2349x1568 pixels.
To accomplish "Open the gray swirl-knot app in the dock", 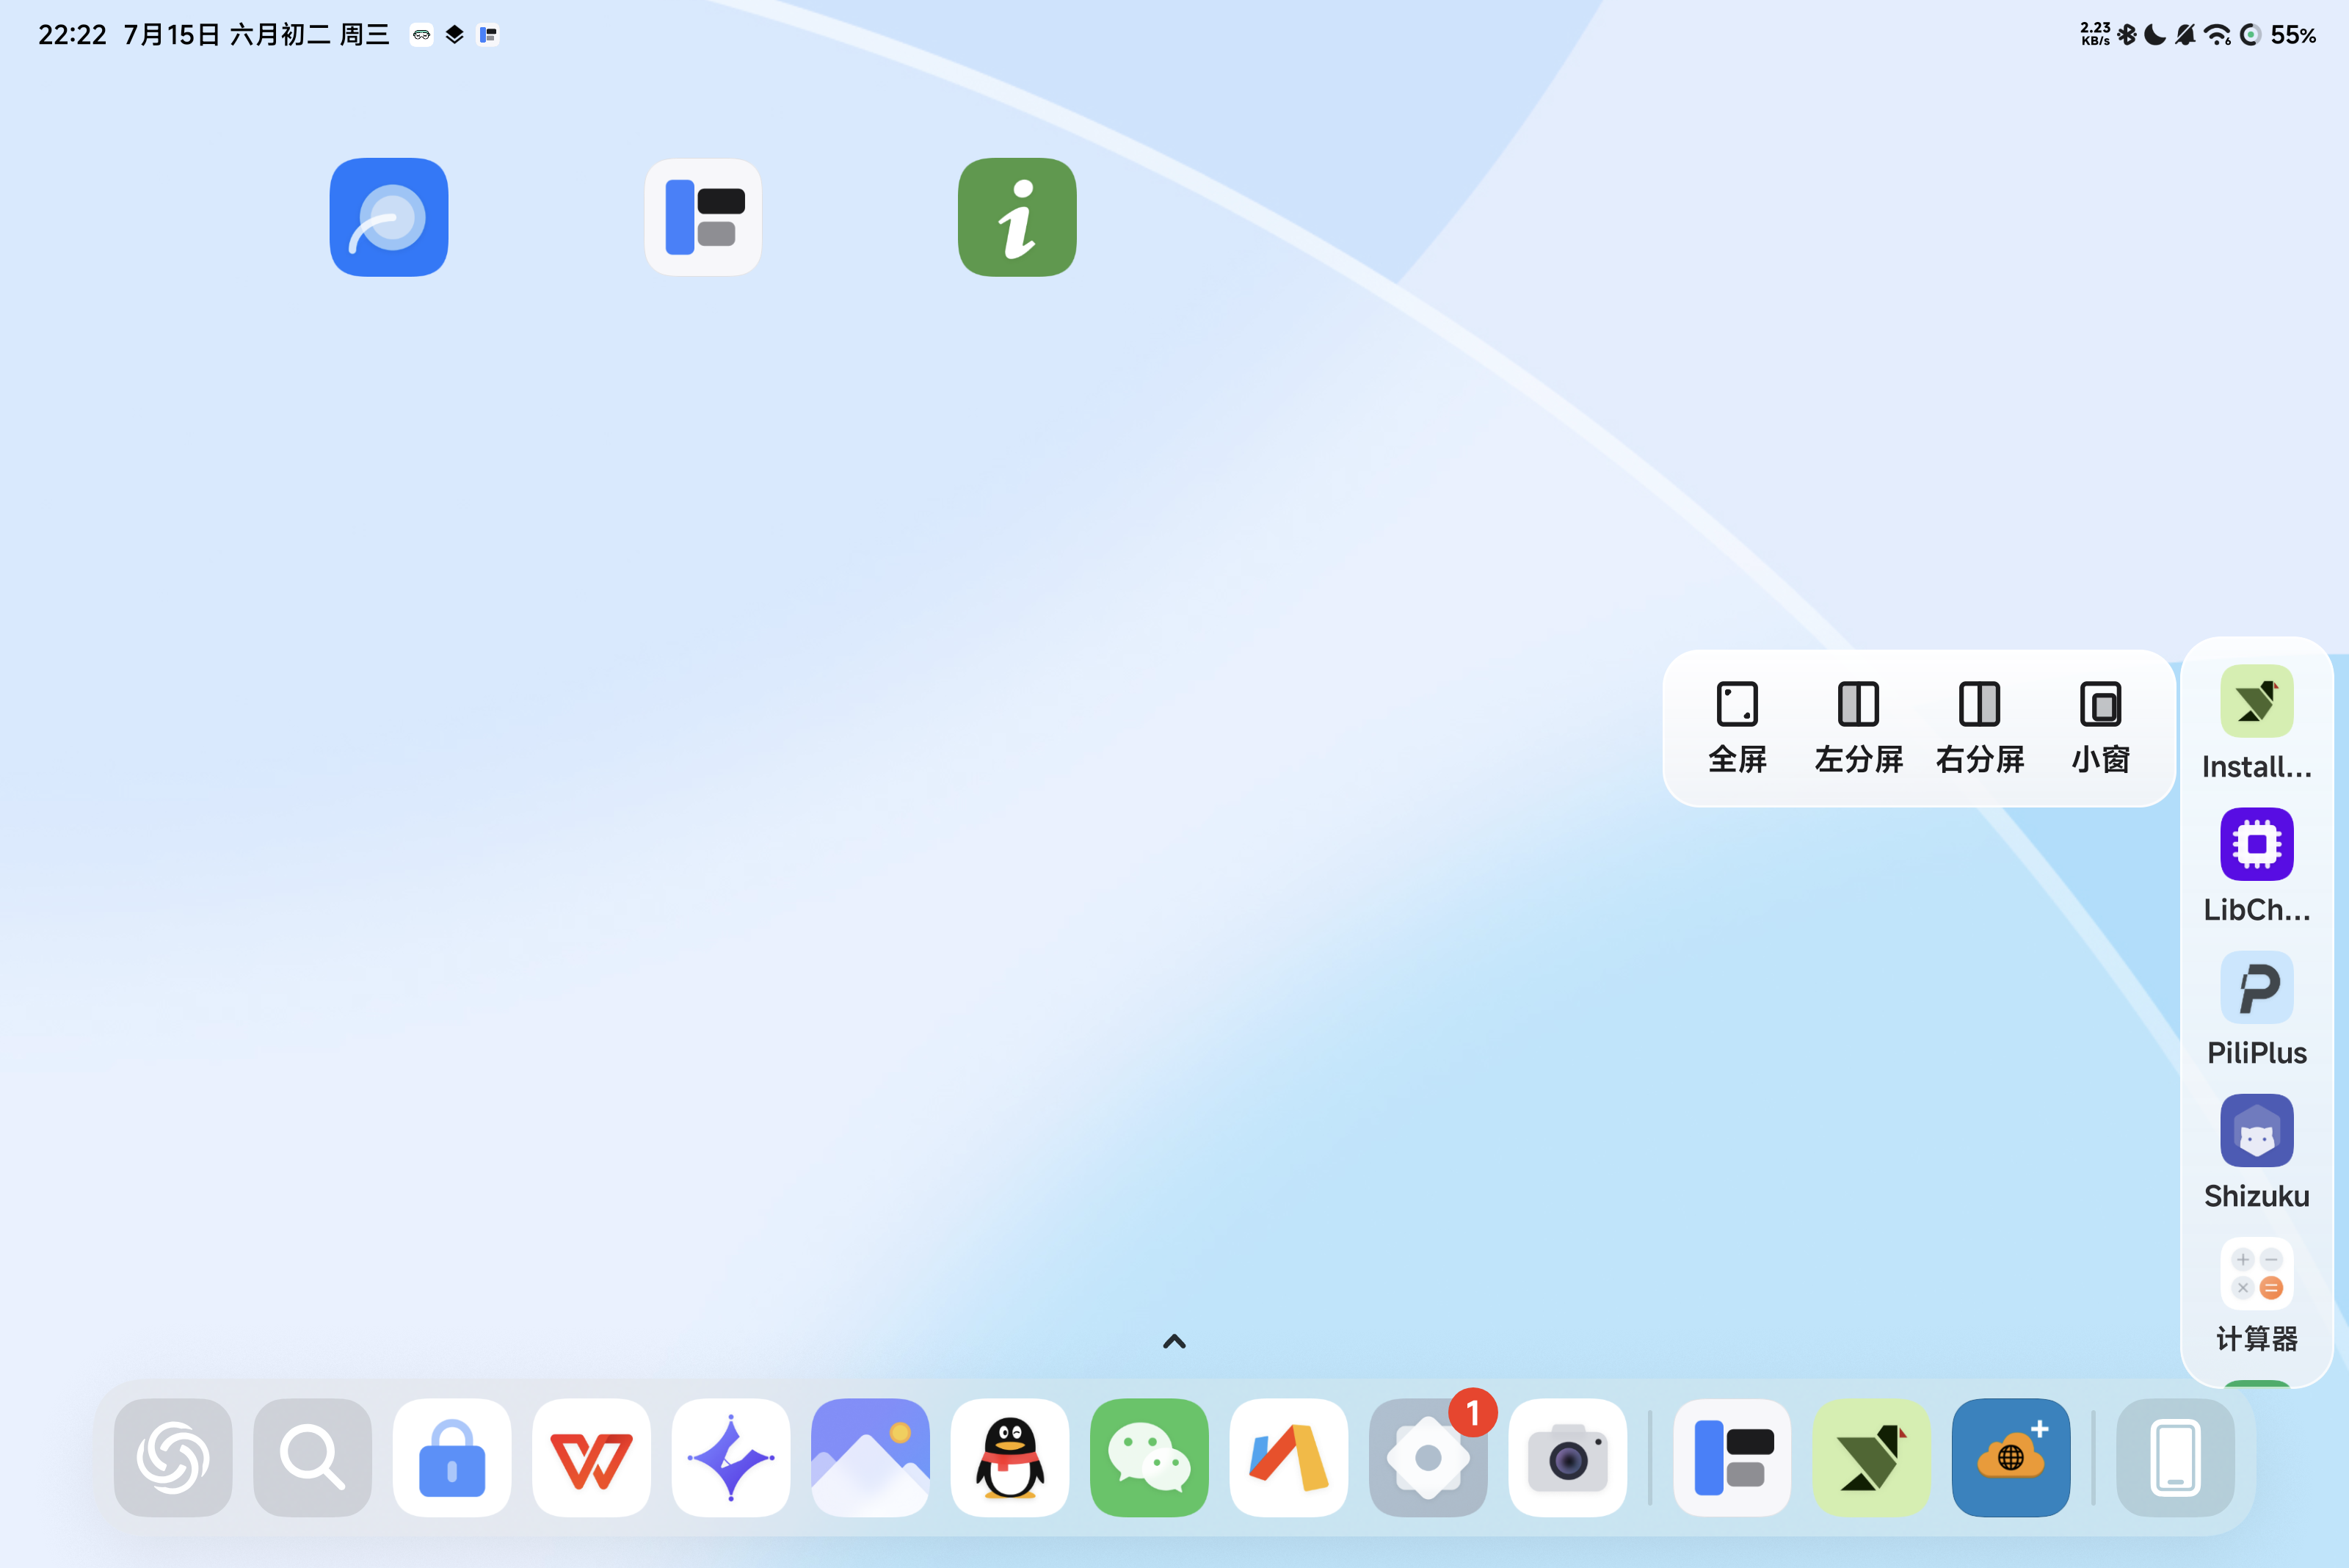I will (x=173, y=1457).
